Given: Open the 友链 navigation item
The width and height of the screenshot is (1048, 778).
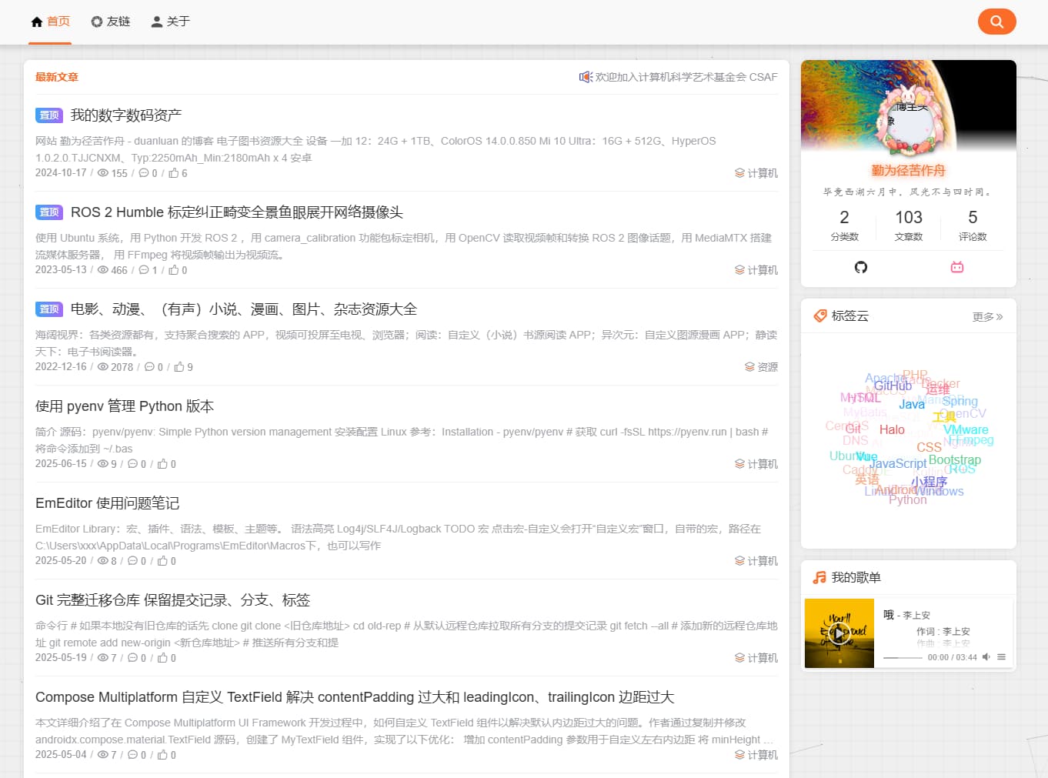Looking at the screenshot, I should point(111,22).
